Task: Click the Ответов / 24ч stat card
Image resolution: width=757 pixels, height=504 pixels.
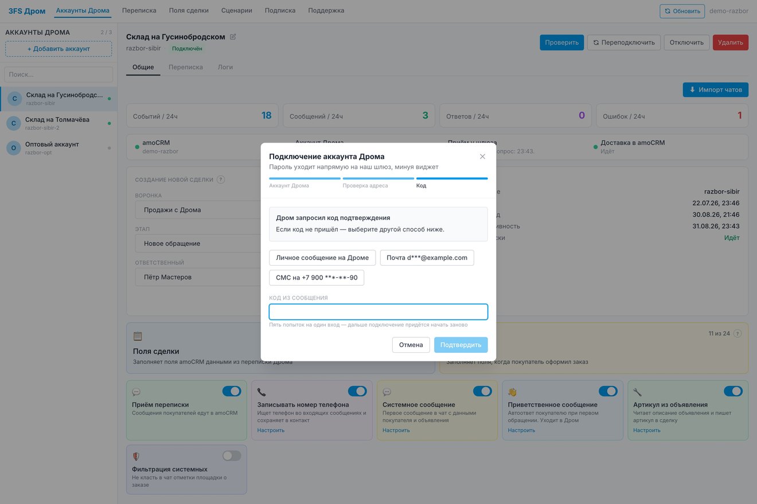Action: click(516, 116)
